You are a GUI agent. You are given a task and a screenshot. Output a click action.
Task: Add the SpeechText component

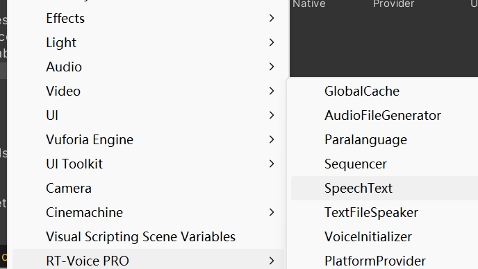click(384, 188)
